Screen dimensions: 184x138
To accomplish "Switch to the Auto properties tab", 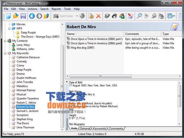I will [x=74, y=128].
